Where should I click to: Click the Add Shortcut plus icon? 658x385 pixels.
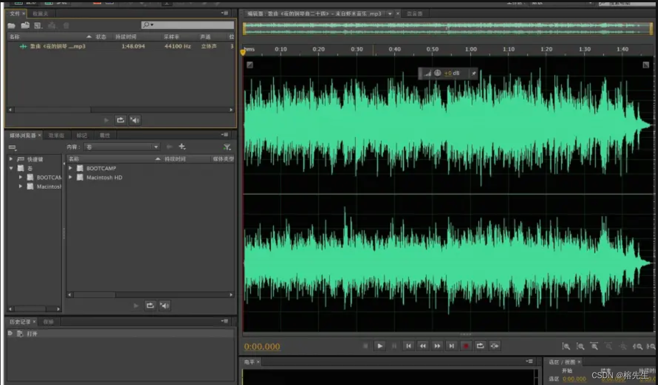pyautogui.click(x=182, y=147)
